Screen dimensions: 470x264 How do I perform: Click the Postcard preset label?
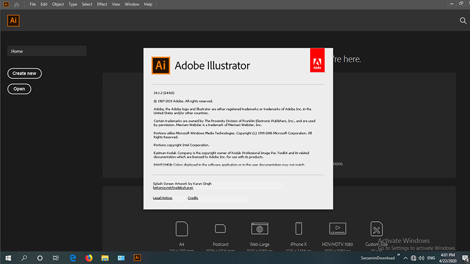pos(220,244)
